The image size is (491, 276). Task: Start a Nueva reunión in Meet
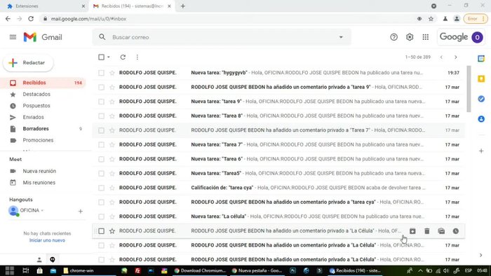[39, 172]
